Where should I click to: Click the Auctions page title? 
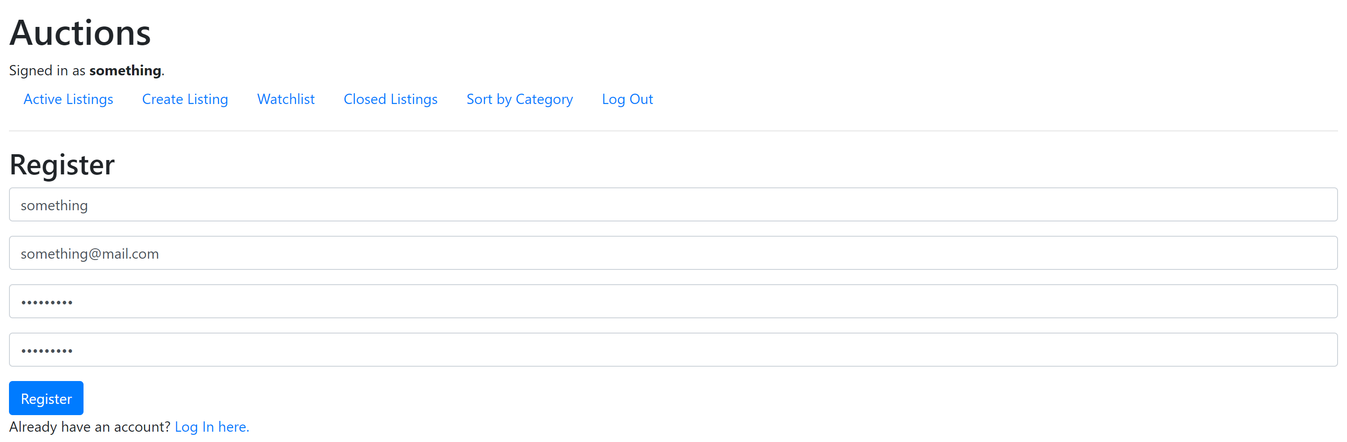[80, 33]
